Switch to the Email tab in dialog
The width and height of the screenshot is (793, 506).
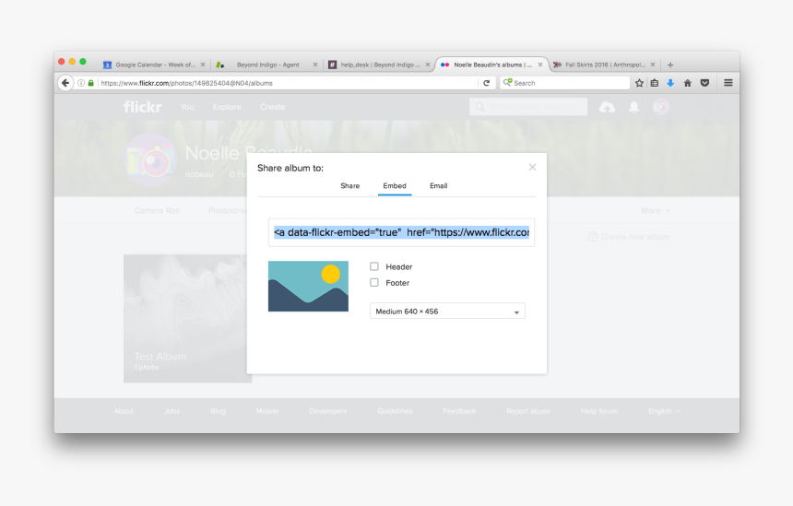point(438,186)
